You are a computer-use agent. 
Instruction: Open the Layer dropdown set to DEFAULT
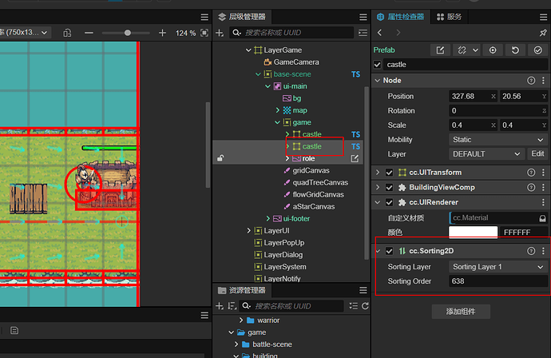point(486,154)
